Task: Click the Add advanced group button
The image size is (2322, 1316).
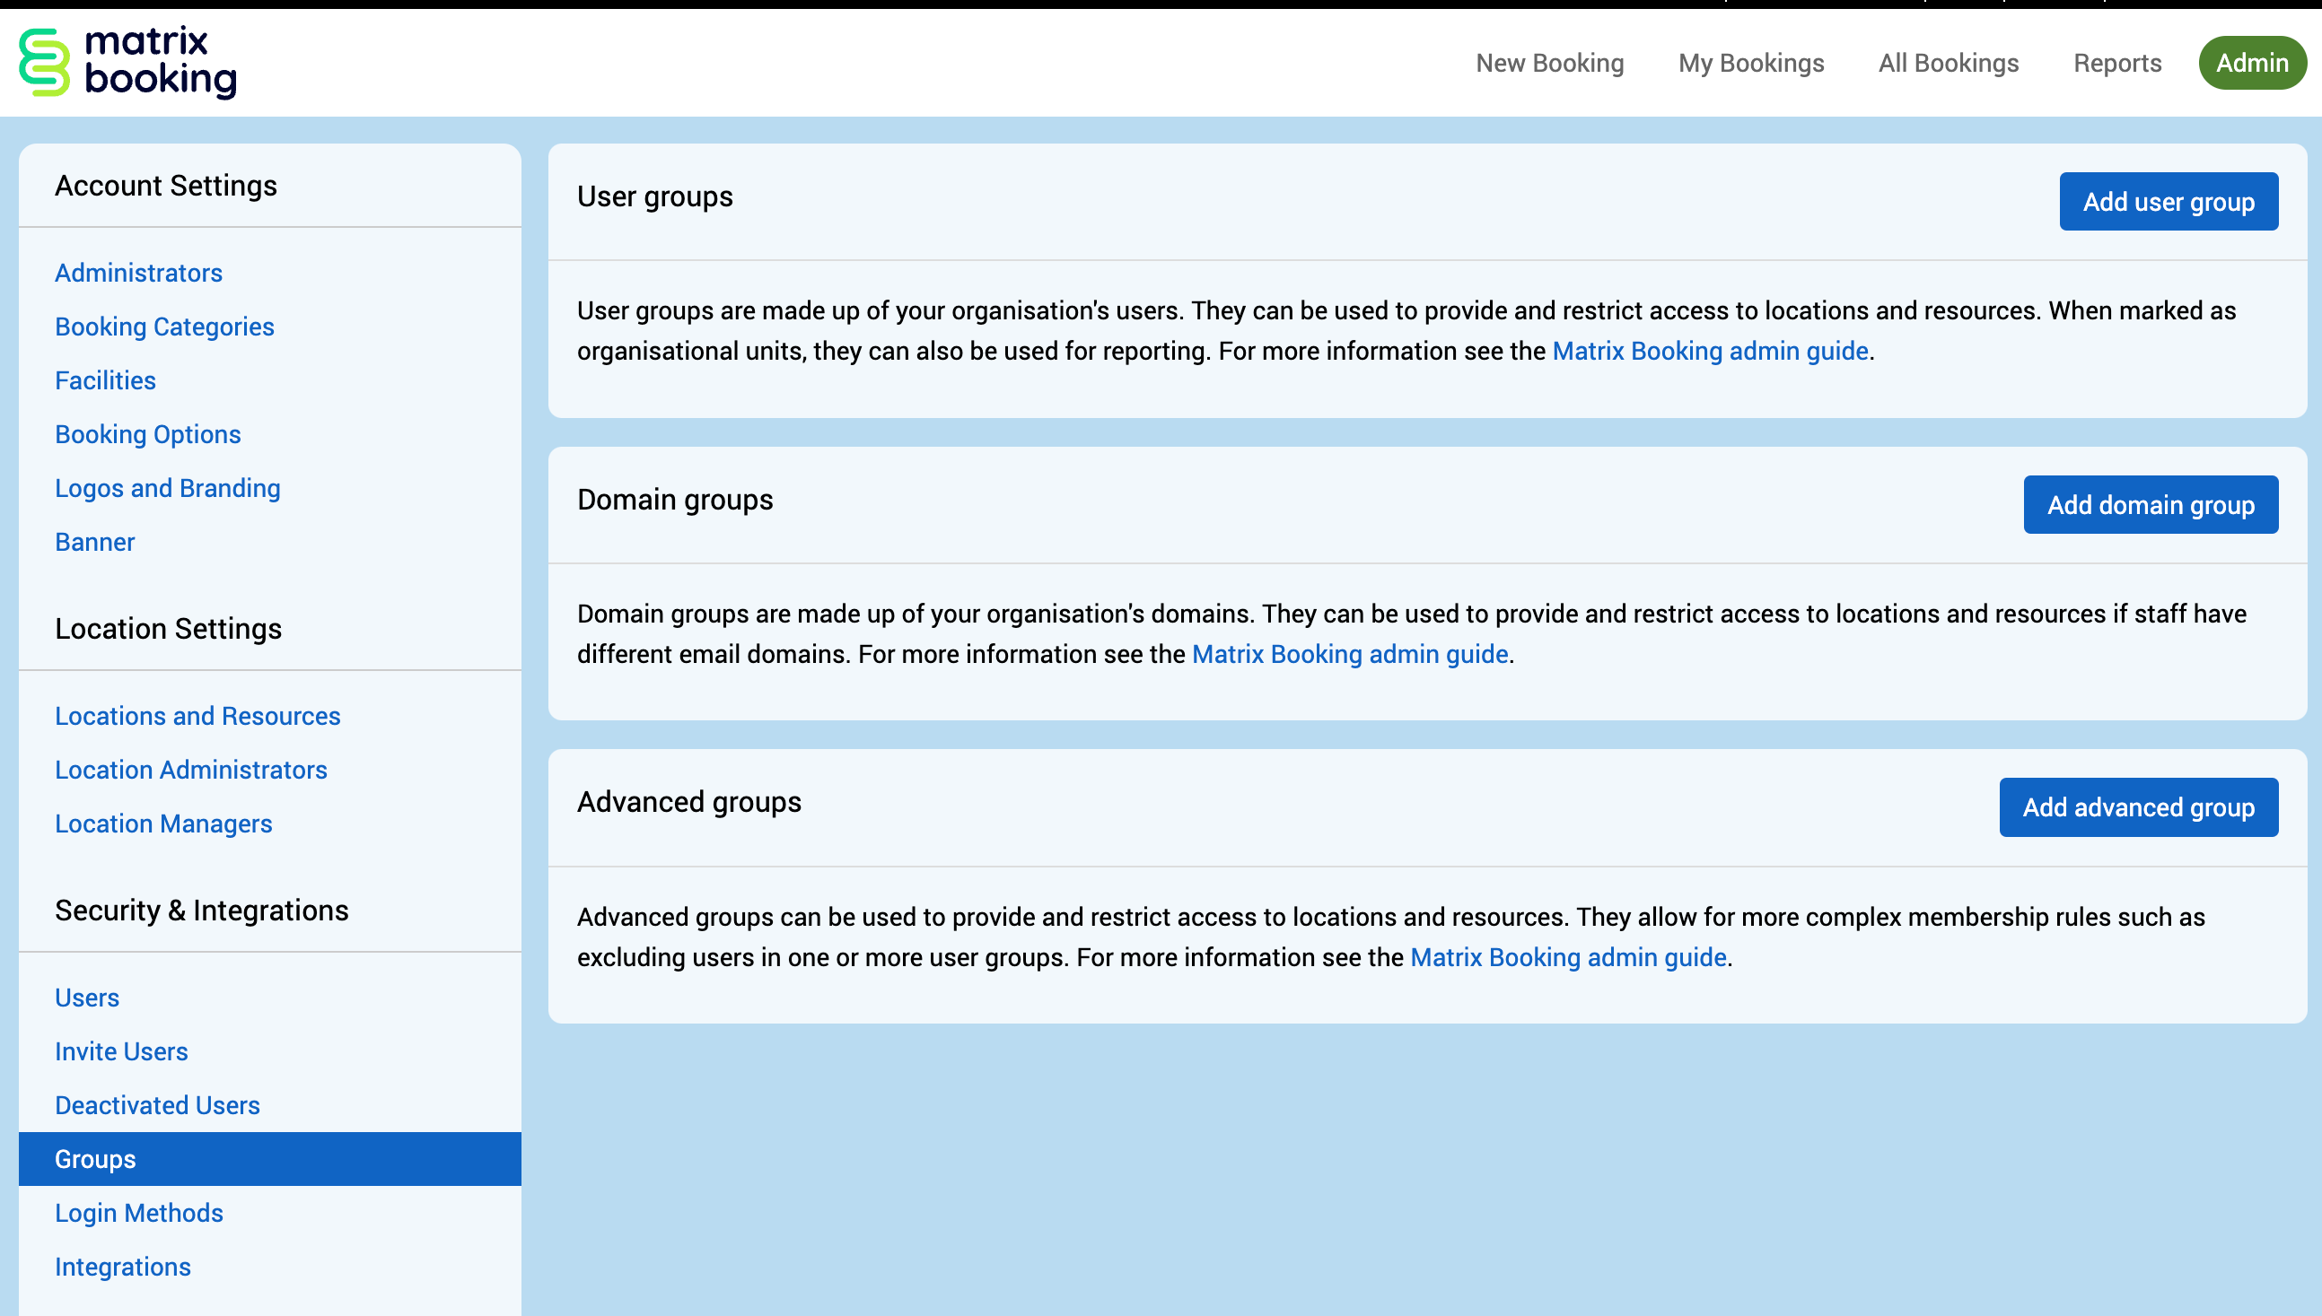Action: tap(2137, 807)
